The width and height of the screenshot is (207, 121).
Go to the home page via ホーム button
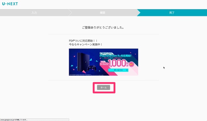(103, 87)
